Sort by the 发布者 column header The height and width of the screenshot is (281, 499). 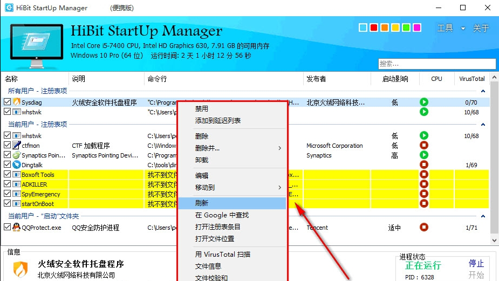316,79
